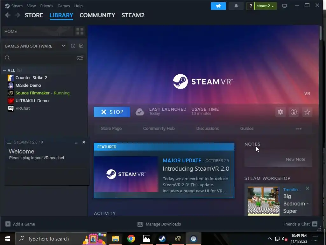The image size is (326, 245).
Task: Dismiss the trending workshop item
Action: click(308, 188)
